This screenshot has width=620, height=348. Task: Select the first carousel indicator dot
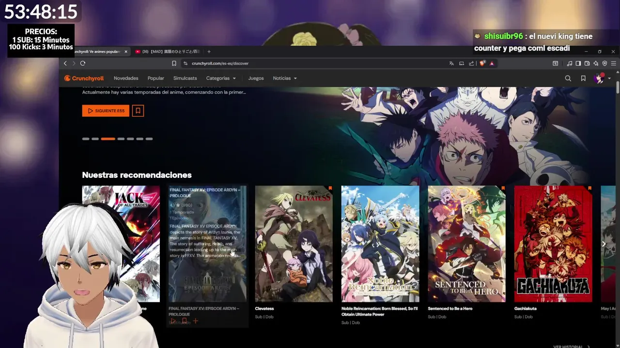coord(86,139)
